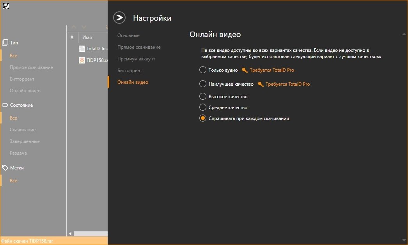Screen dimensions: 408x245
Task: Click the up chevron above the file list
Action: (74, 27)
